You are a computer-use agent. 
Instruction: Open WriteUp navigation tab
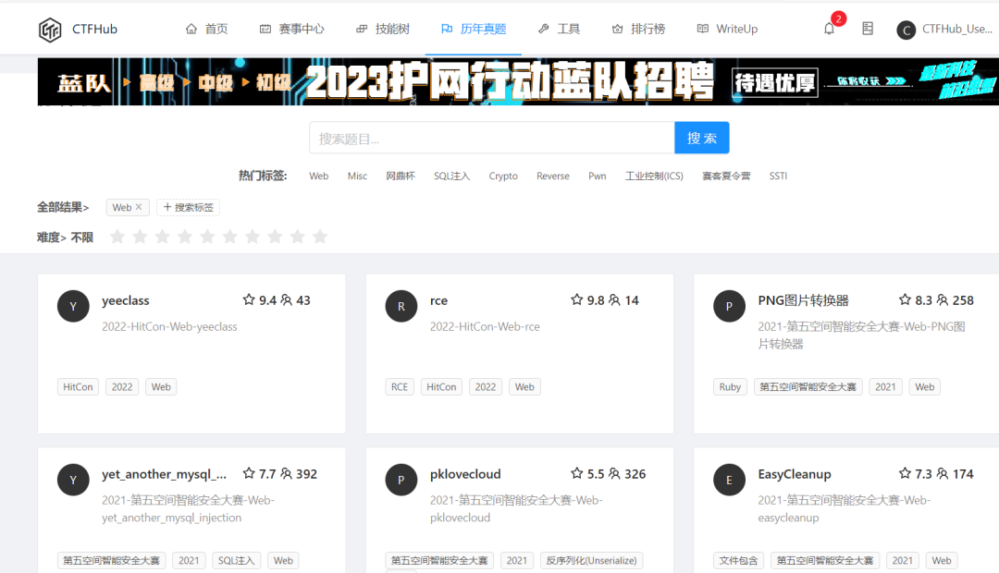coord(728,29)
